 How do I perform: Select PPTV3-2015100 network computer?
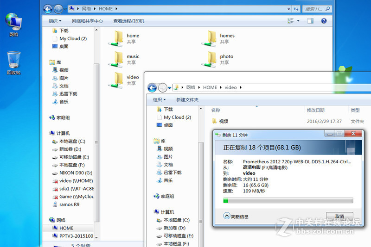(73, 236)
